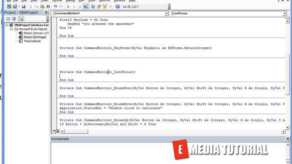Screen dimensions: 292x164
Task: Click the 'End If' code line
Action: 66,28
